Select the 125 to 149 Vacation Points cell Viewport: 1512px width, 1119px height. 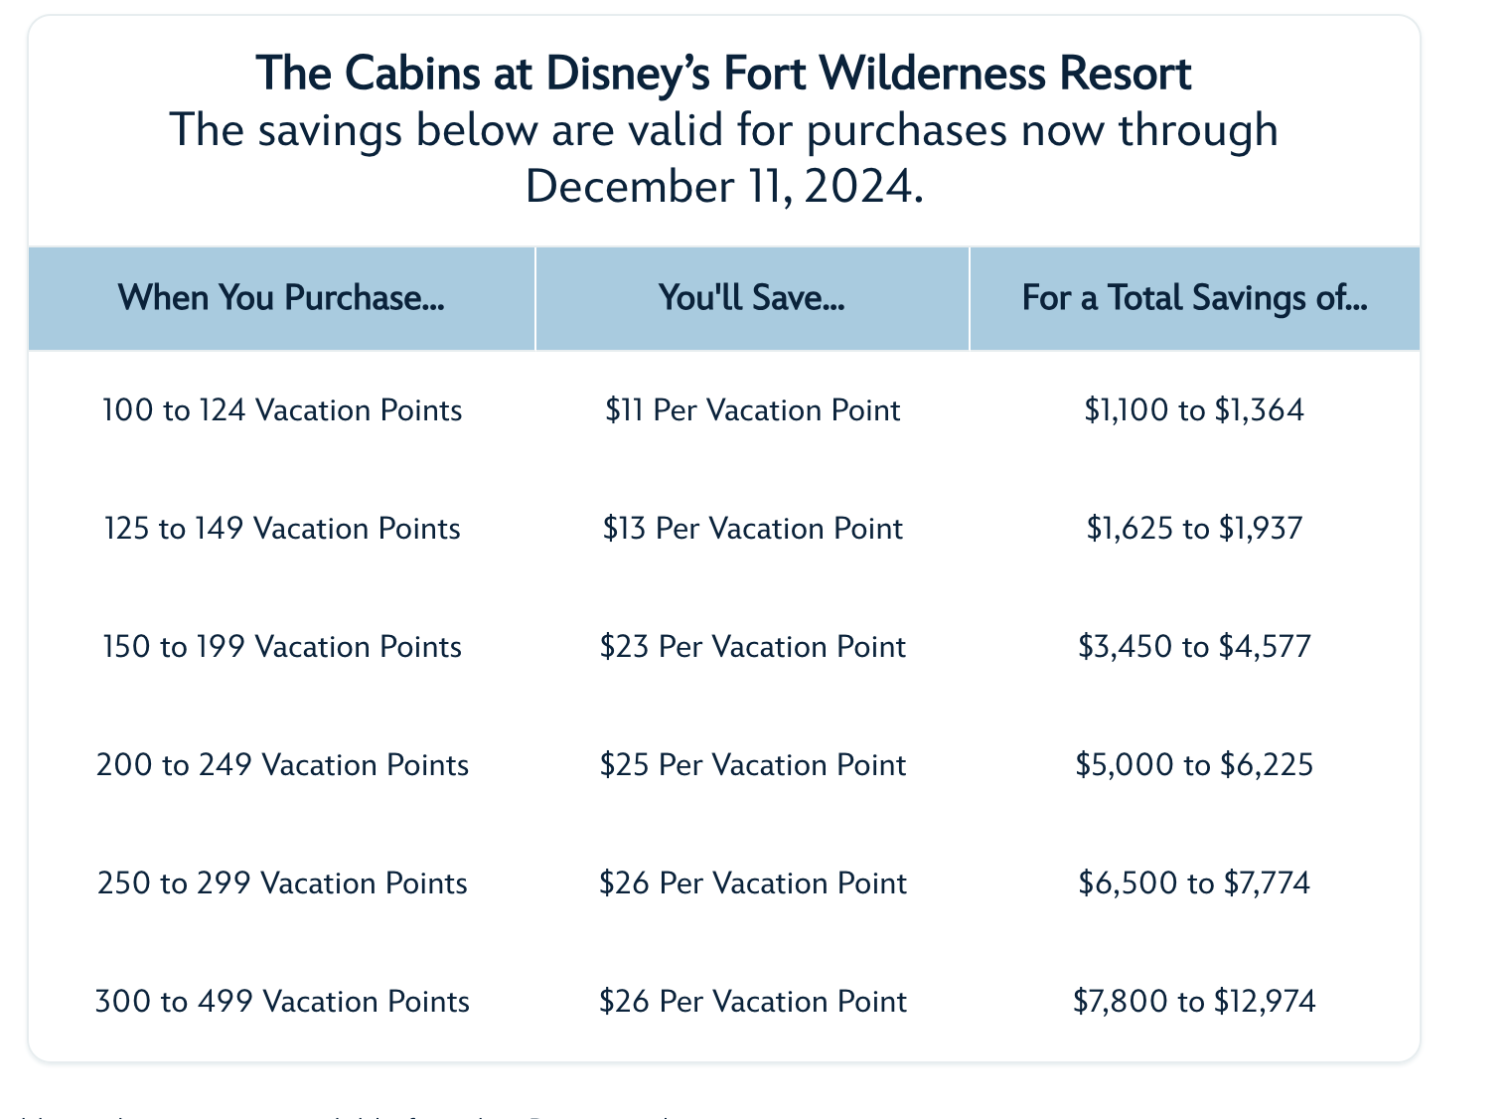coord(282,529)
